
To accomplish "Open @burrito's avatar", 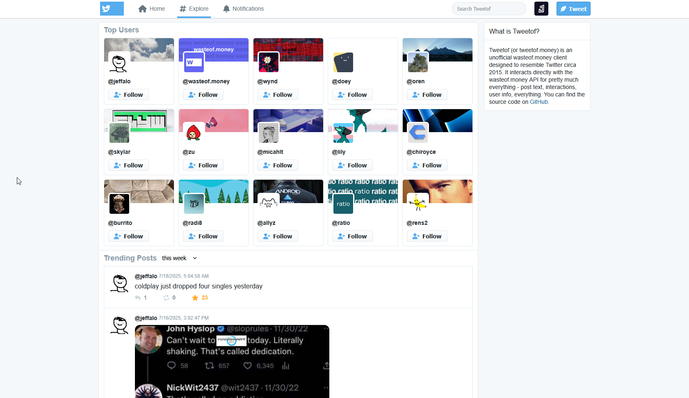I will click(119, 204).
